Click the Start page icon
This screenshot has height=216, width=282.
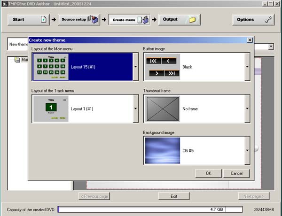click(44, 19)
